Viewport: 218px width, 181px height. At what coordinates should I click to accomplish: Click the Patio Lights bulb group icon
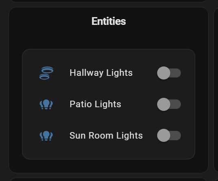(46, 104)
